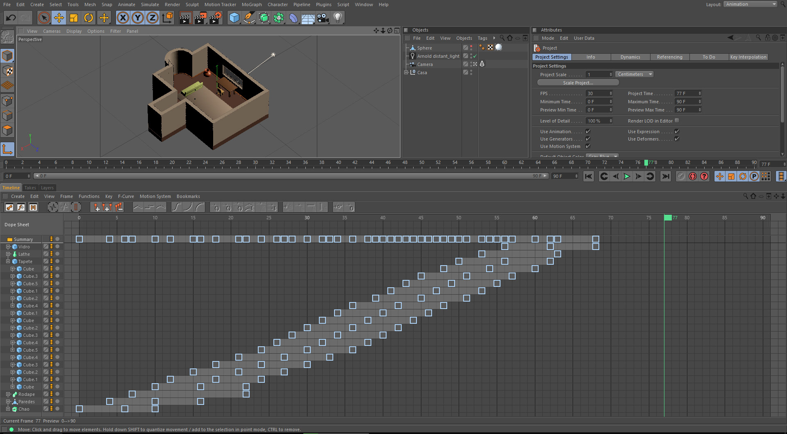The image size is (787, 434).
Task: Expand the Casa object in tree
Action: tap(406, 73)
